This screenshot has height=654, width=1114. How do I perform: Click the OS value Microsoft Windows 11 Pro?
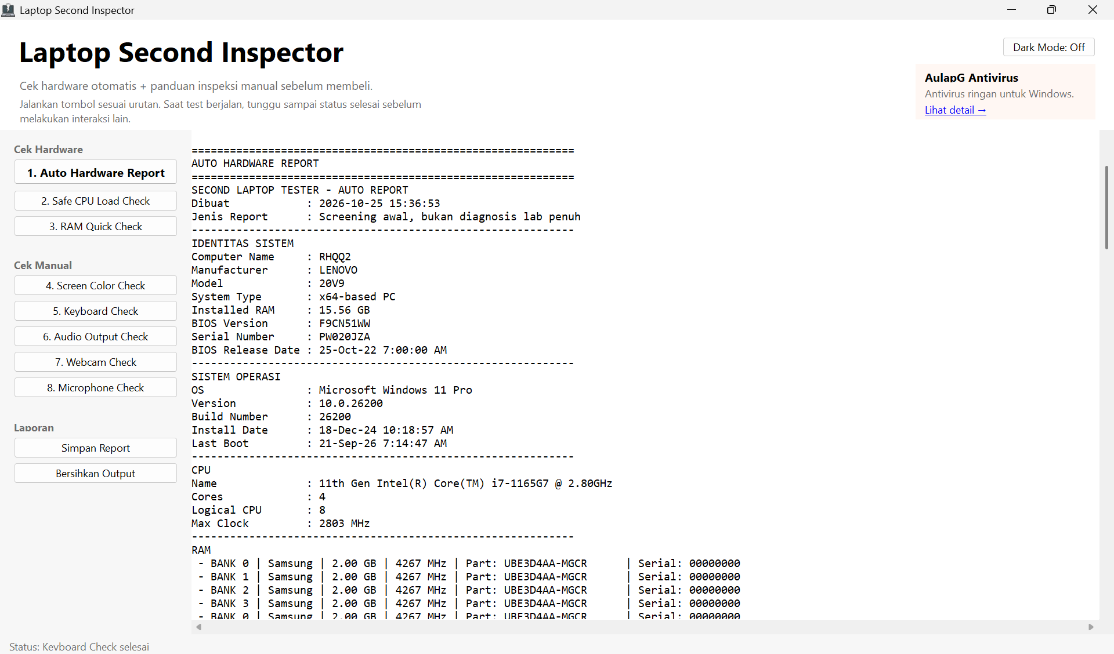tap(396, 390)
